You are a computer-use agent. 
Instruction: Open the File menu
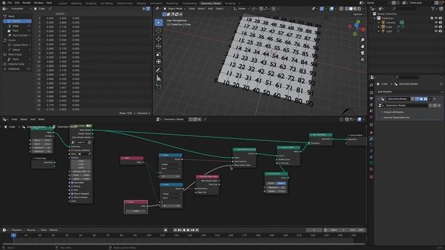[10, 3]
